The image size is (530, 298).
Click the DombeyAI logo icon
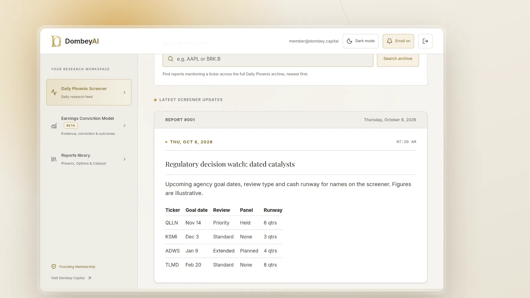coord(56,41)
